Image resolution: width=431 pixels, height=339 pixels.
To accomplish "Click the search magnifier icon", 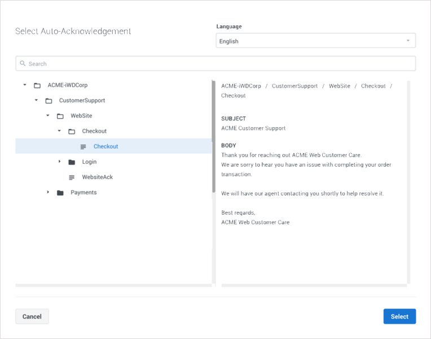I will [x=23, y=64].
